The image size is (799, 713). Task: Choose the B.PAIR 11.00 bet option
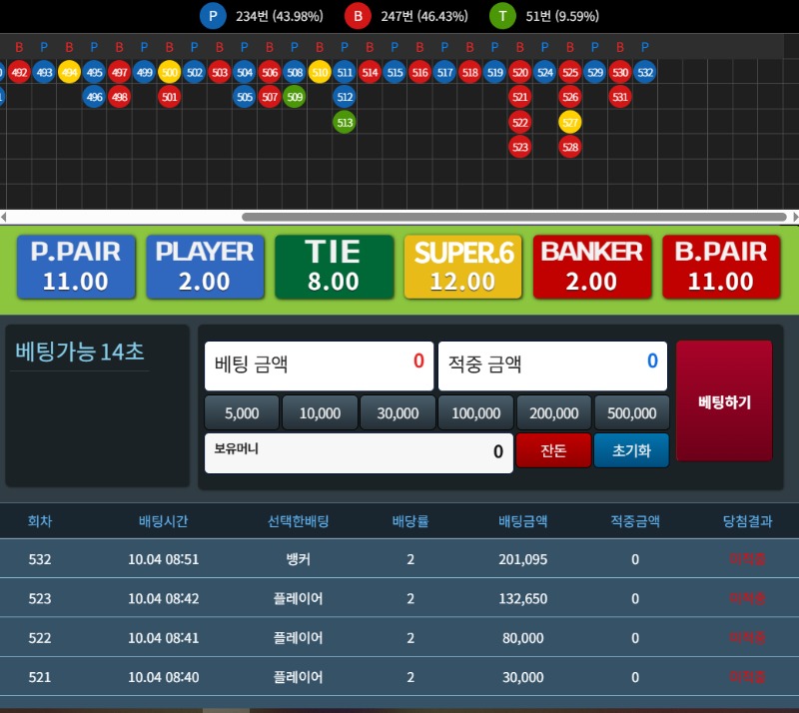(720, 267)
